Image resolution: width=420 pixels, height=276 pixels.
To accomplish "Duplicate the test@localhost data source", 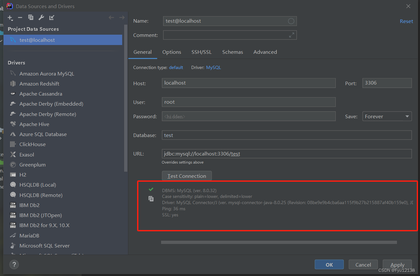I will tap(30, 17).
